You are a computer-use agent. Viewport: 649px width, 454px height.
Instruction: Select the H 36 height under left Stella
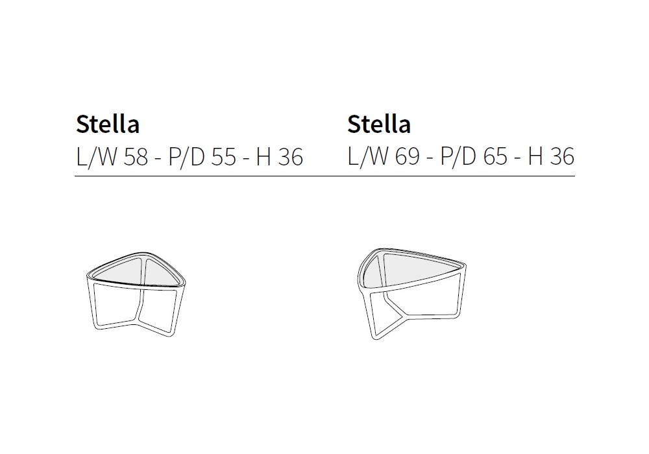click(x=280, y=157)
